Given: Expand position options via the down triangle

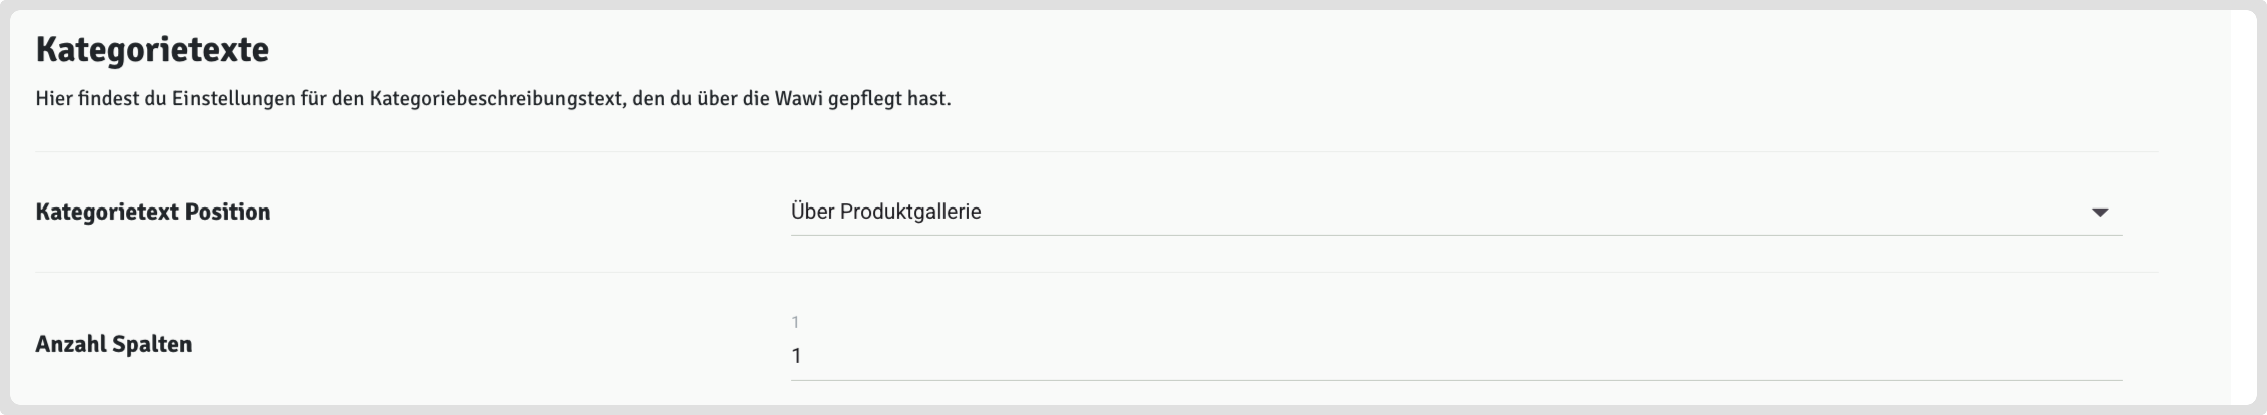Looking at the screenshot, I should click(x=2099, y=212).
